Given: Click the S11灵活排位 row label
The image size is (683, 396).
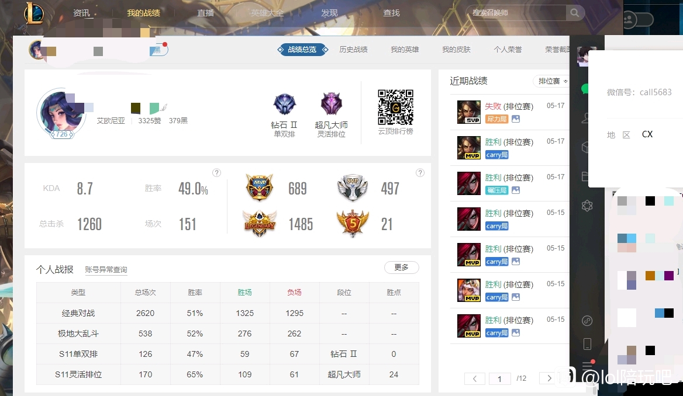Looking at the screenshot, I should 78,374.
